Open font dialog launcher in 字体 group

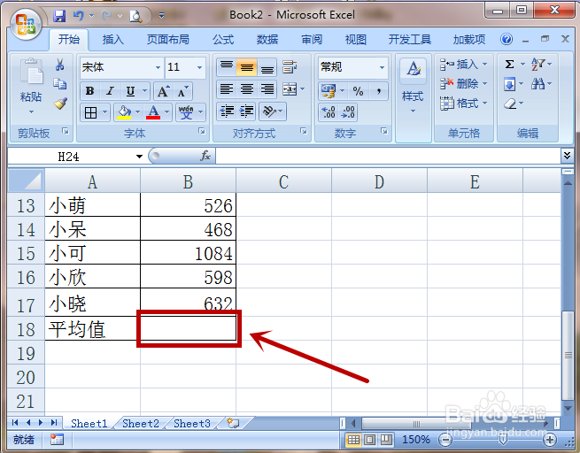click(x=202, y=131)
